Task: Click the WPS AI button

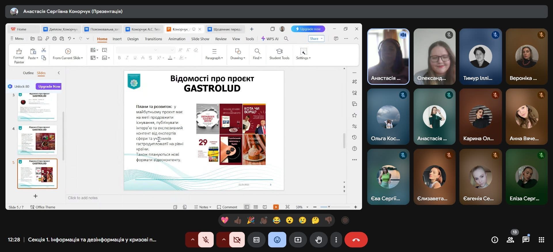Action: (270, 39)
